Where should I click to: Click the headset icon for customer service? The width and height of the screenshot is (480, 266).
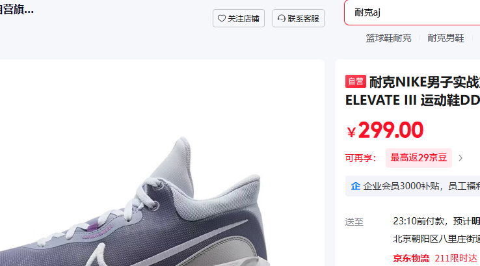coord(282,18)
